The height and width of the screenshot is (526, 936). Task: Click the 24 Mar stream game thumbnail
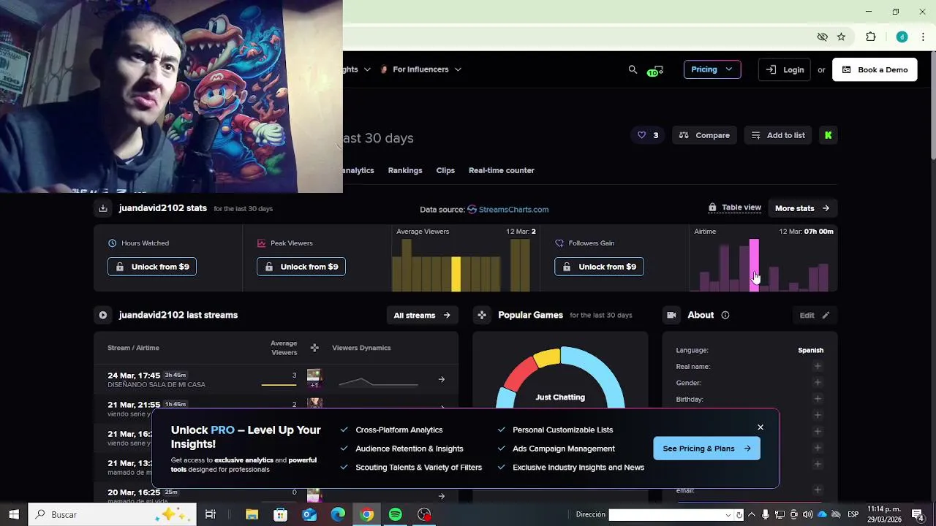click(314, 376)
